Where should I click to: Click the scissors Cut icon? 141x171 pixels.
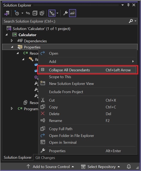pos(43,100)
